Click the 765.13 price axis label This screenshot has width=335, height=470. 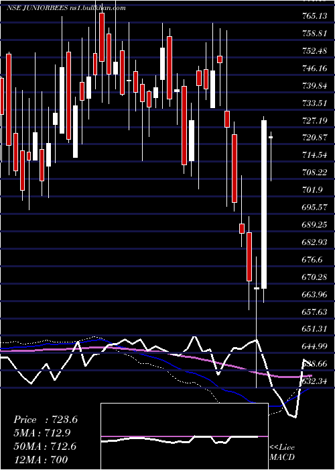point(315,16)
